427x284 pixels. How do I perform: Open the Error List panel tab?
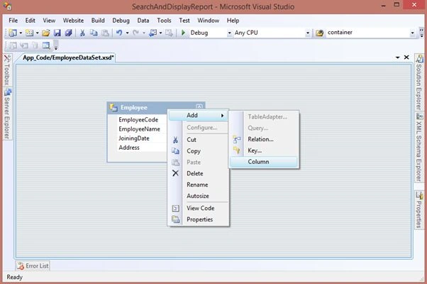pos(33,266)
